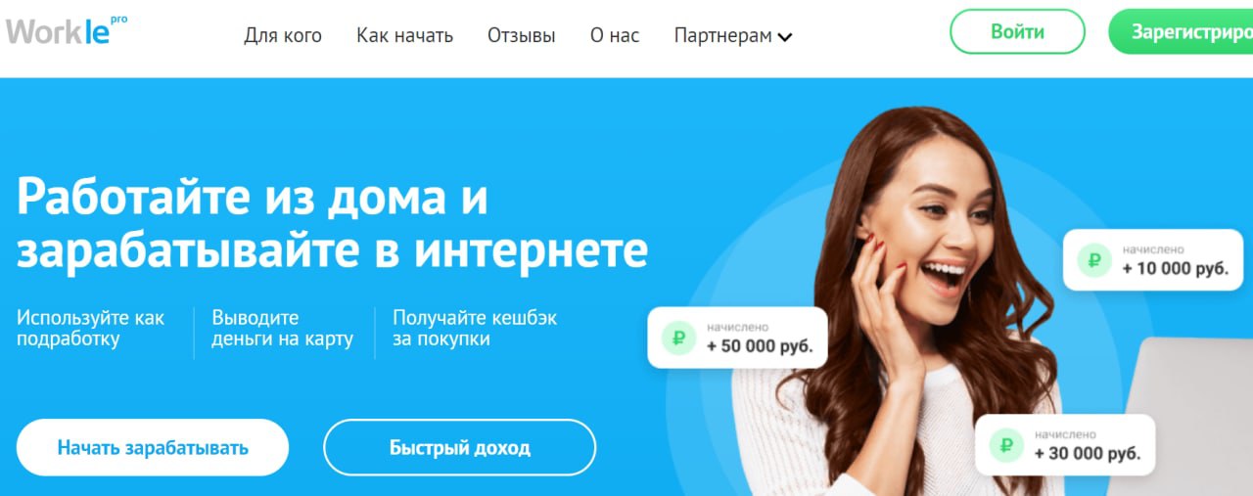Viewport: 1253px width, 496px height.
Task: Go to Как начать section
Action: point(404,36)
